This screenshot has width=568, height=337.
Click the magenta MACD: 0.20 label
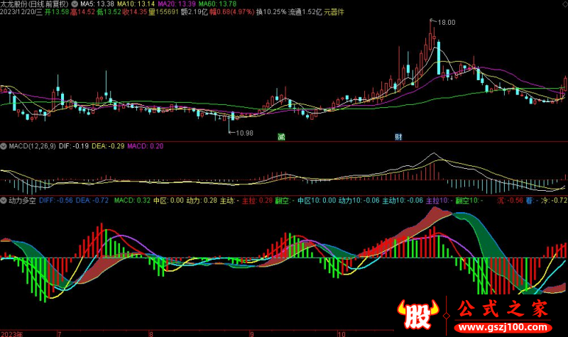coord(146,146)
